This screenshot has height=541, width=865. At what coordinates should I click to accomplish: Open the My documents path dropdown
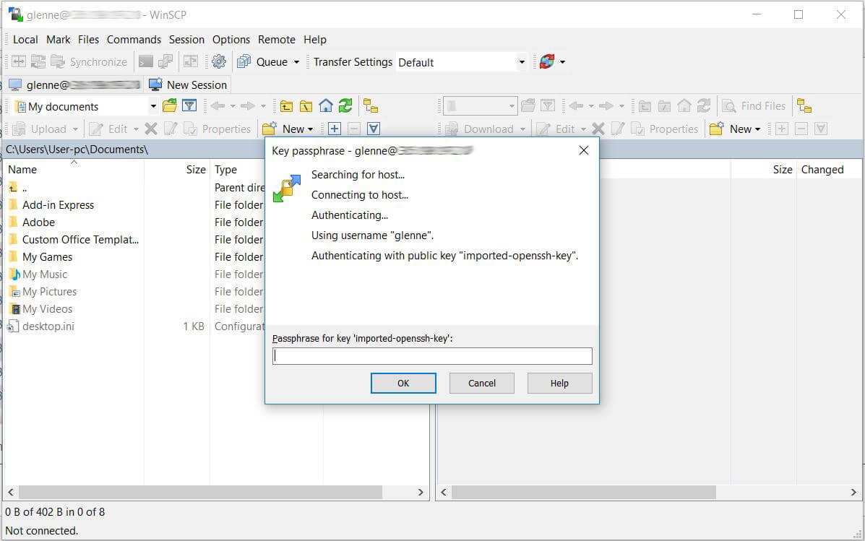coord(152,105)
